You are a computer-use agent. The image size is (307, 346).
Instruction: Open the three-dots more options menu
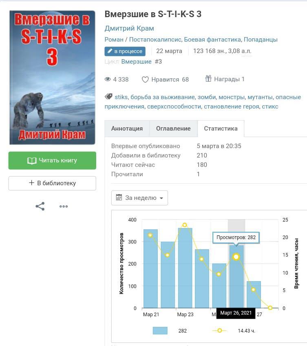tap(64, 206)
